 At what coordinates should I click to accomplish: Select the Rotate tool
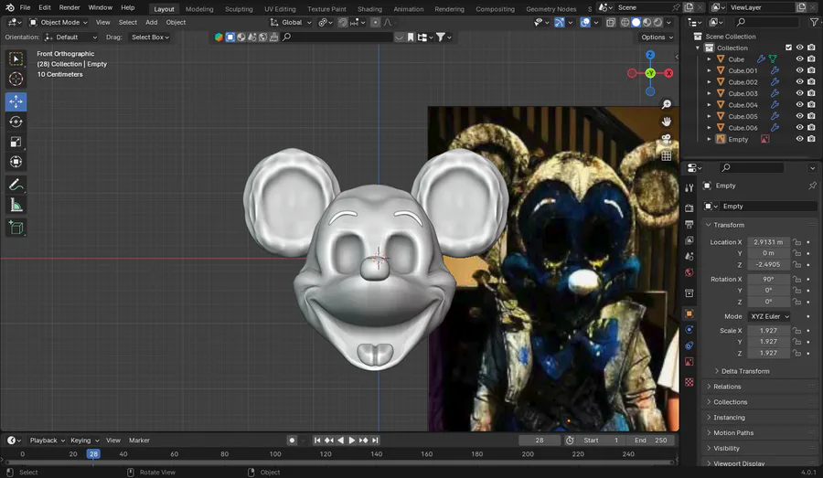16,122
